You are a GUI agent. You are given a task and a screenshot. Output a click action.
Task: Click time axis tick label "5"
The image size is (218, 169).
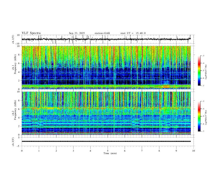pyautogui.click(x=108, y=151)
